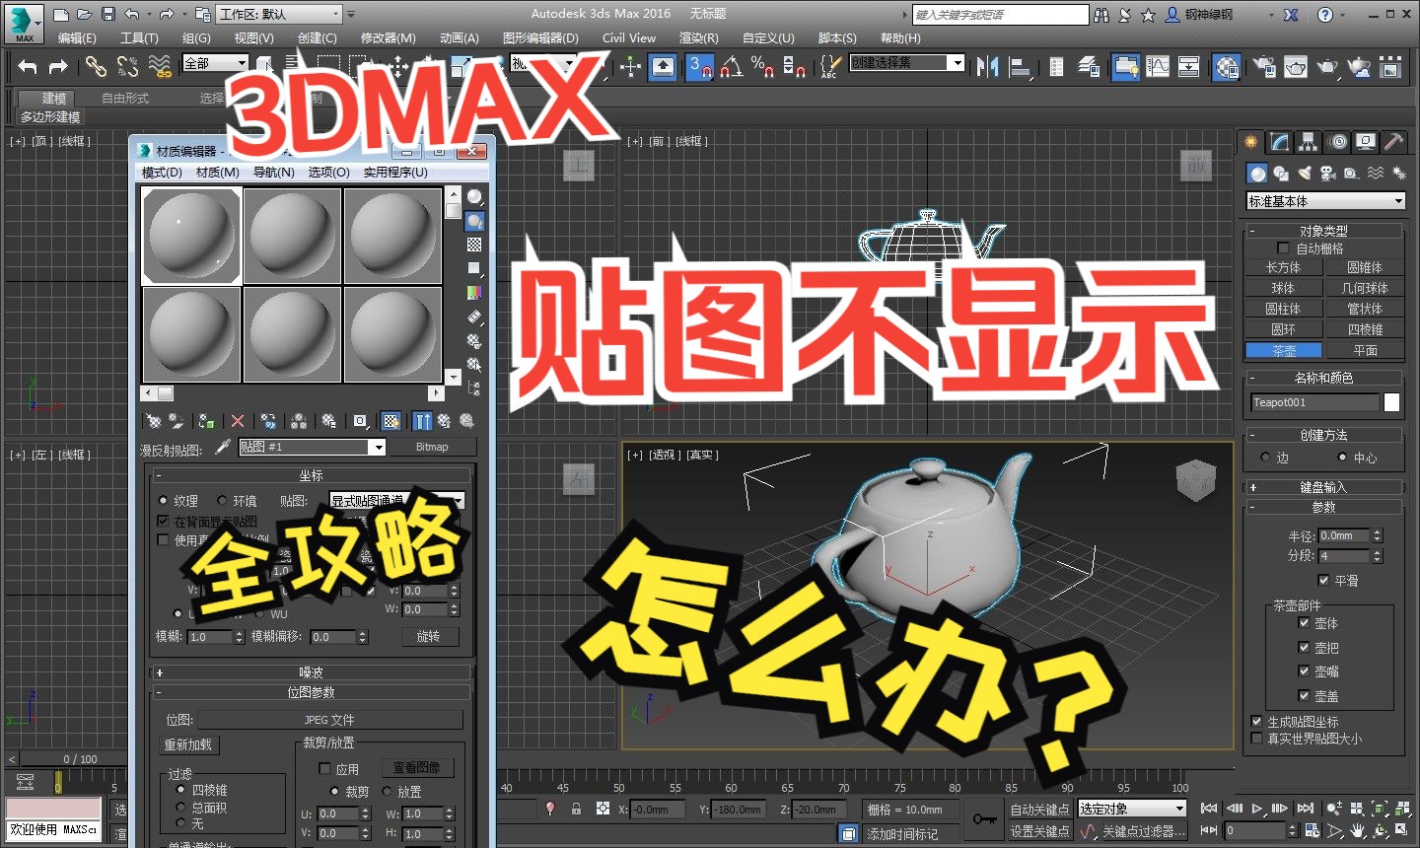Open the 修改器(M) menu
Screen dimensions: 1420x848
coord(388,37)
